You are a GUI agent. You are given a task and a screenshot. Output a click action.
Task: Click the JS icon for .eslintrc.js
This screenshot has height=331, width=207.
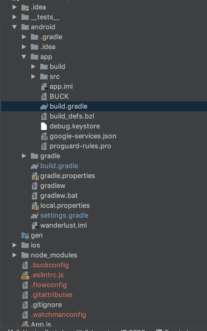click(25, 275)
